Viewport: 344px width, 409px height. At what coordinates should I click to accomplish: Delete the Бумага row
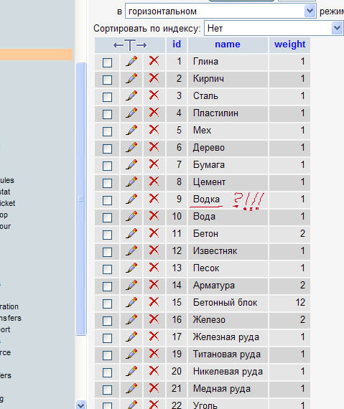click(x=154, y=164)
